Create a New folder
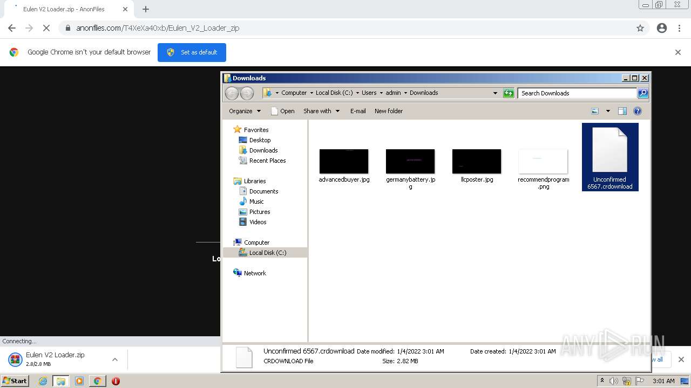Image resolution: width=691 pixels, height=388 pixels. pos(389,111)
